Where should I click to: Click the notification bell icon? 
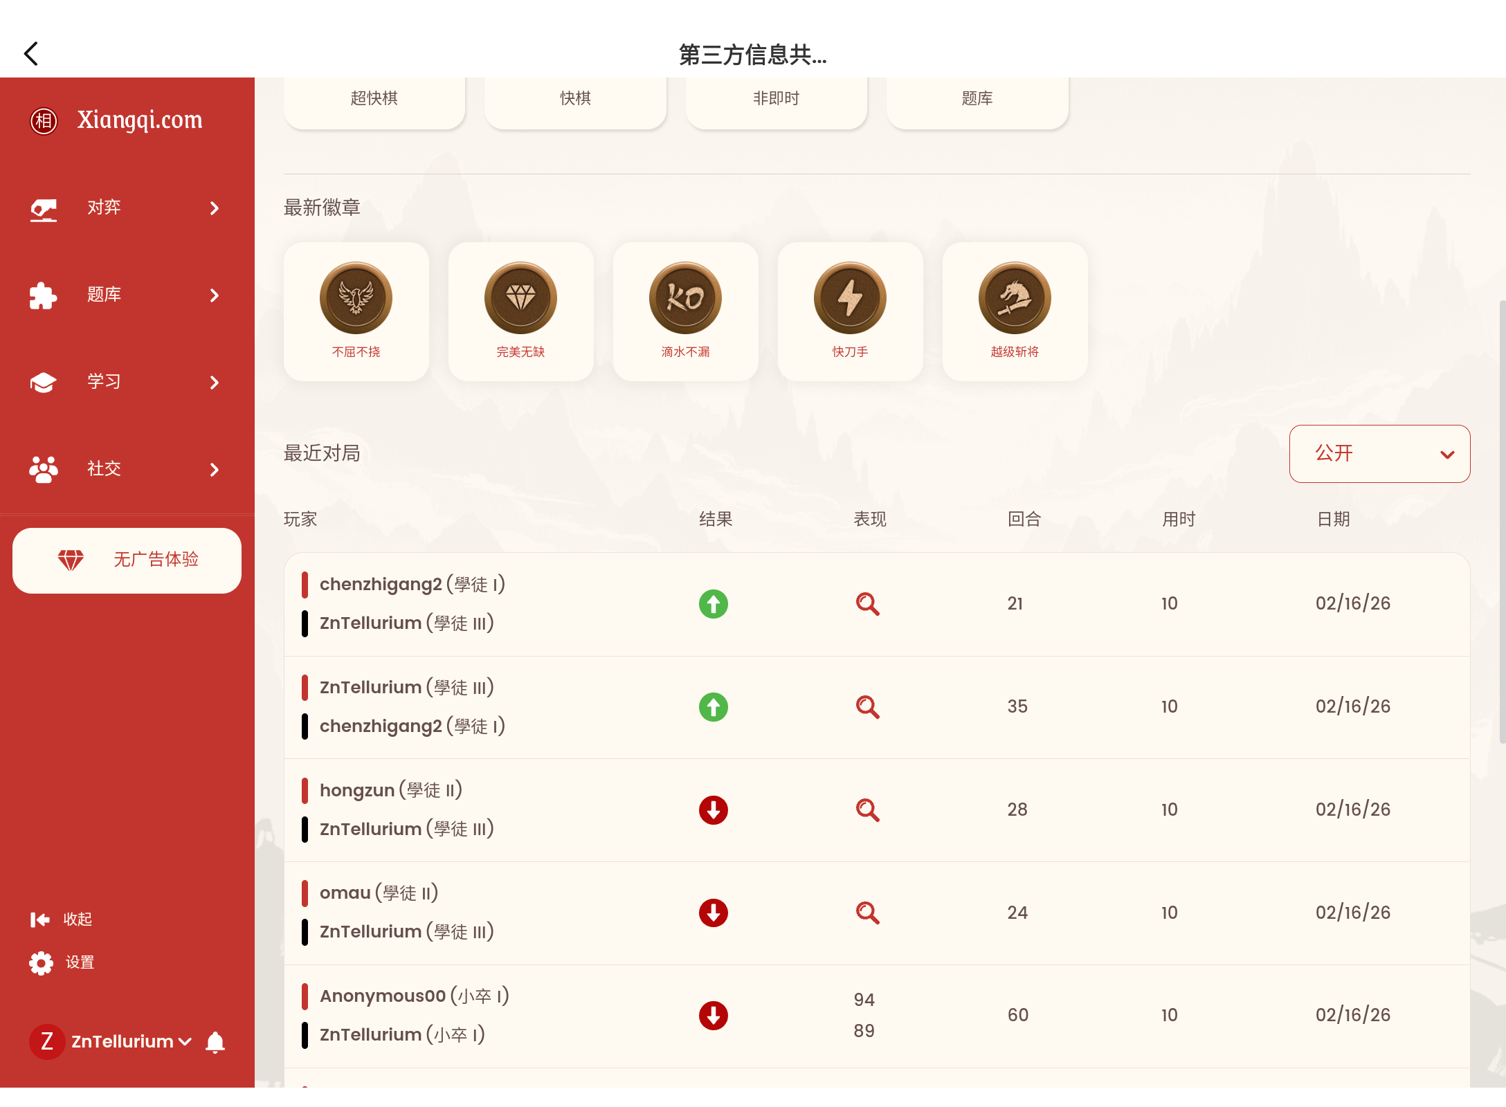coord(215,1042)
